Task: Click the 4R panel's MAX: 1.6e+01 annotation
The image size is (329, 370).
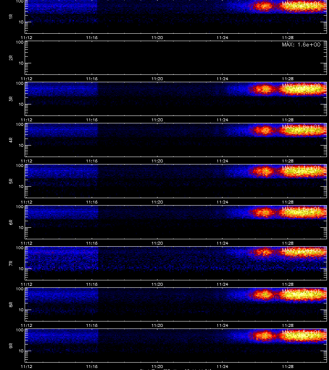Action: (301, 127)
